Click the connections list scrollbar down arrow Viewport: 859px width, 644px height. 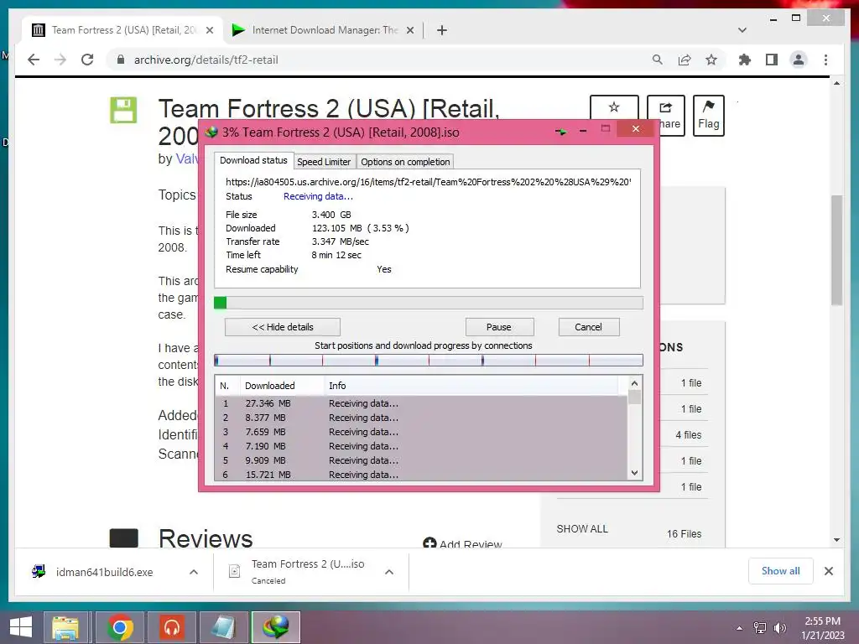[634, 473]
